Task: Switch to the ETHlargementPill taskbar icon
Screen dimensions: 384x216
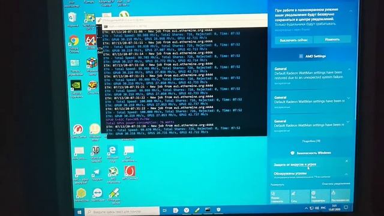Action: pyautogui.click(x=197, y=210)
